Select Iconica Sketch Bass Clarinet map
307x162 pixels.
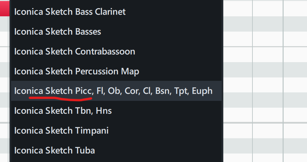[70, 12]
